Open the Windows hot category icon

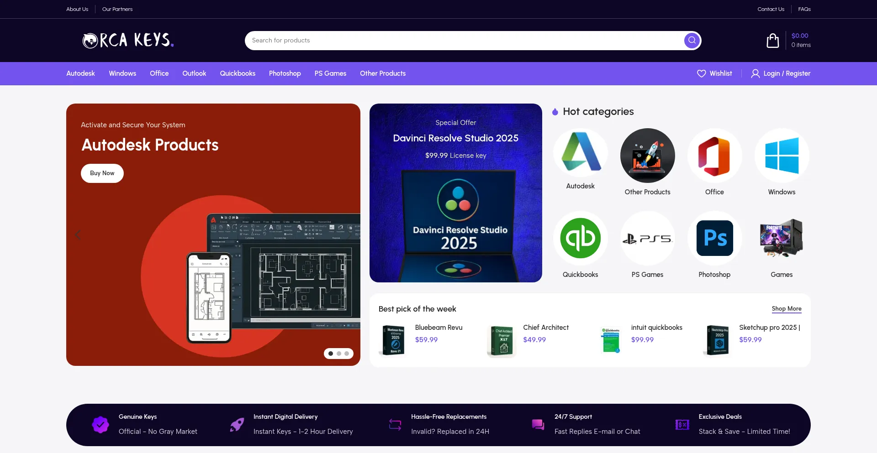pos(782,156)
